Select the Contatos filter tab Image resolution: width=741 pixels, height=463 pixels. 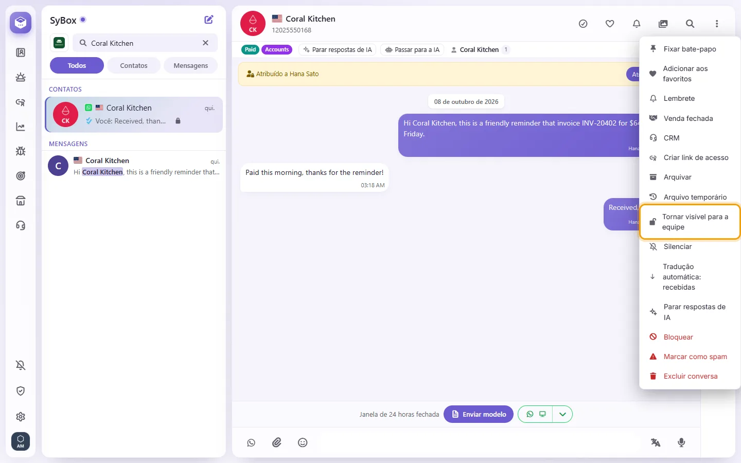click(x=134, y=65)
